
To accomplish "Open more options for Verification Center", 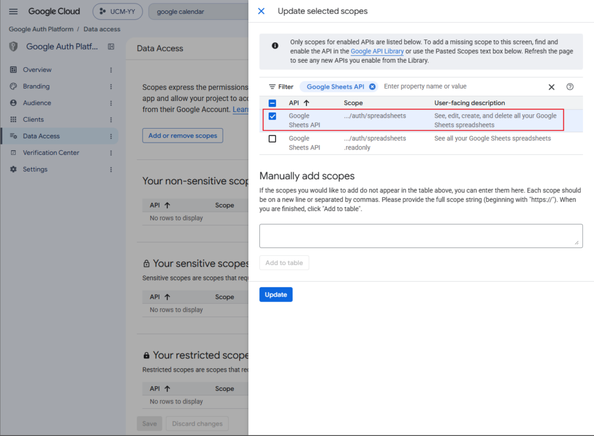I will click(x=111, y=153).
